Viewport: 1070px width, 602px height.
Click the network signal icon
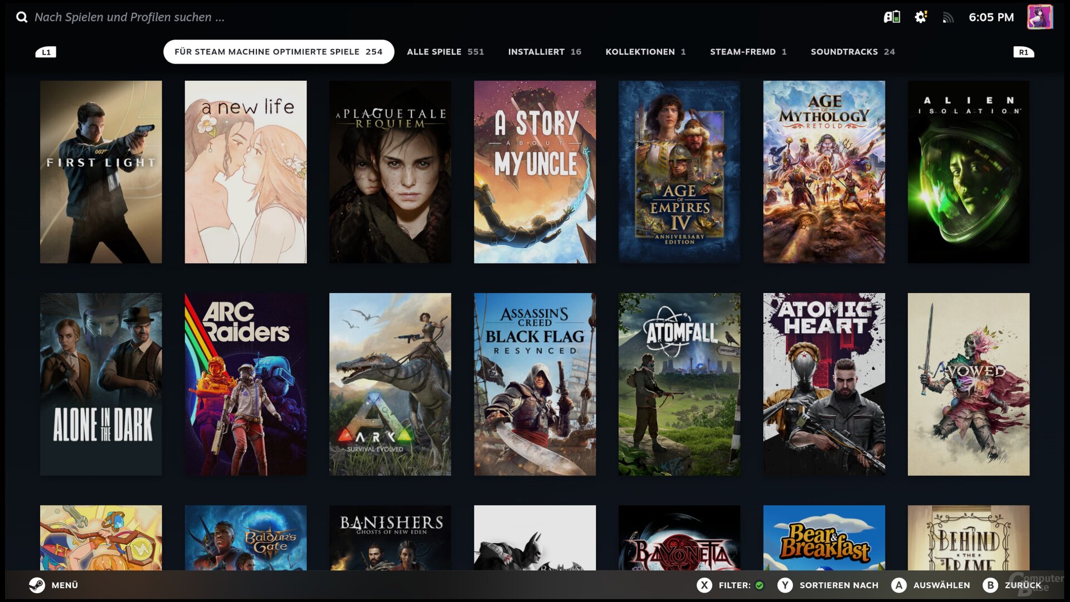(948, 18)
